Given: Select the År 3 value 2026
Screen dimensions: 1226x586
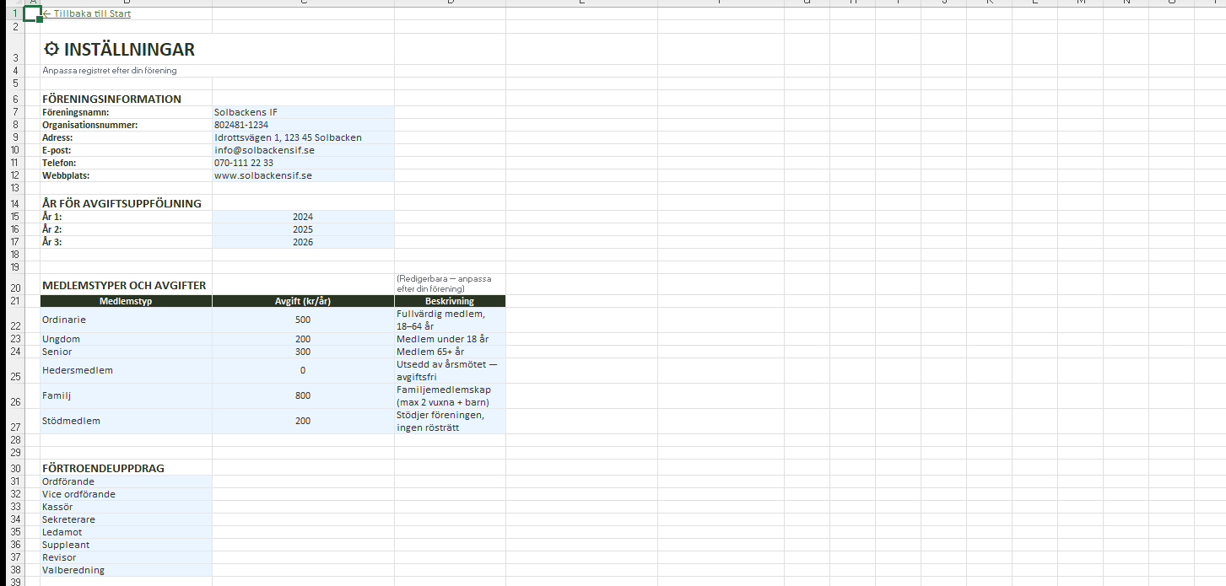Looking at the screenshot, I should (x=302, y=242).
